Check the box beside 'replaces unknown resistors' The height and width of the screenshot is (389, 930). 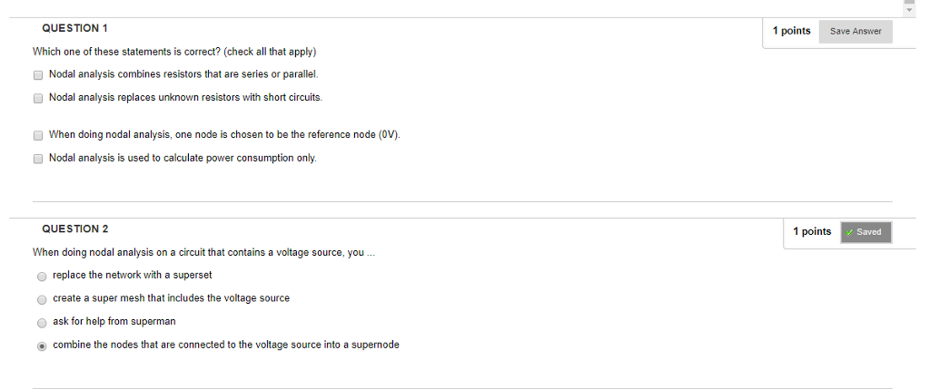pyautogui.click(x=38, y=97)
